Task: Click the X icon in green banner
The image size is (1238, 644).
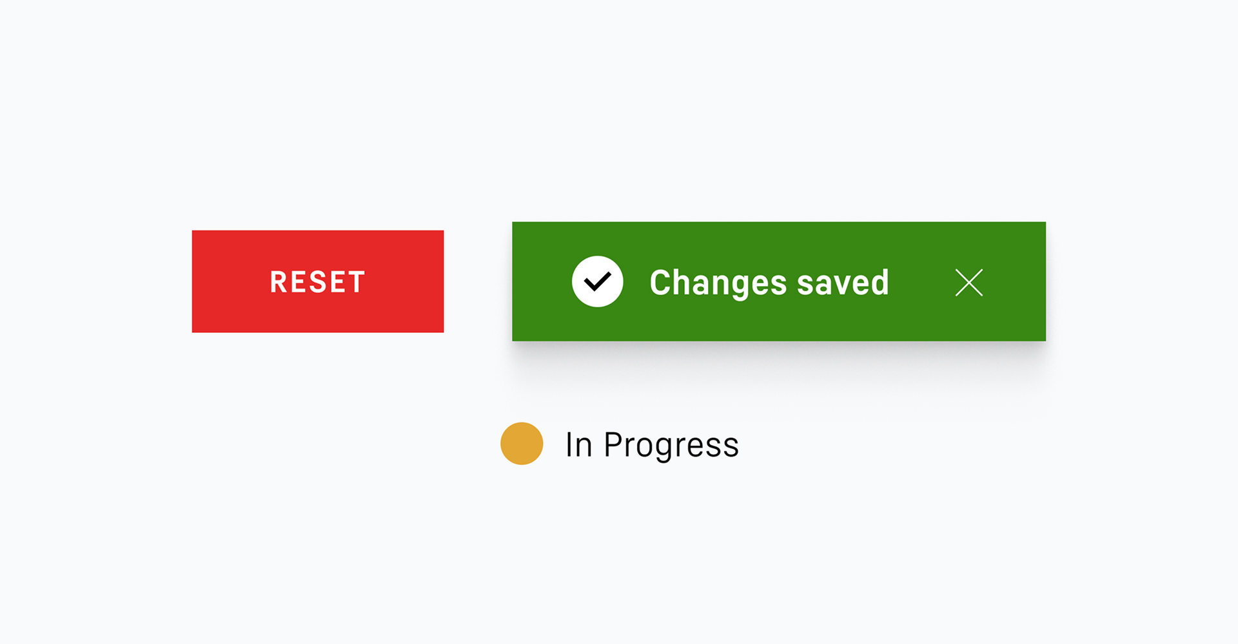Action: coord(968,282)
